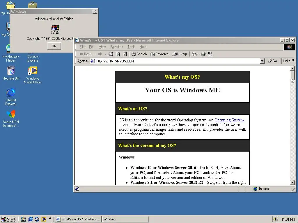Click the 'What's an OS?' section header
Screen dimensions: 298x223
click(x=133, y=109)
